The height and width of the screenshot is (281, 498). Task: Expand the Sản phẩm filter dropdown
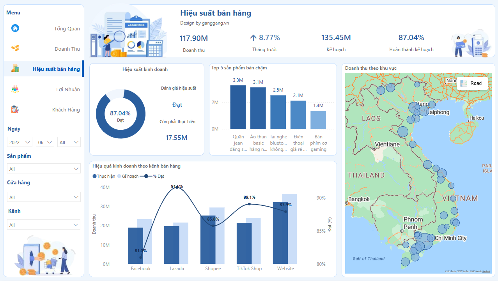(44, 169)
